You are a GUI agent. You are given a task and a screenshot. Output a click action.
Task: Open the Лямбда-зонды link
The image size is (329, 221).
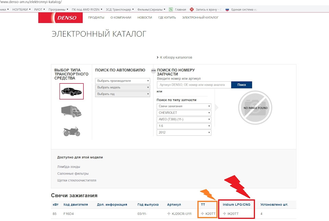tap(69, 167)
